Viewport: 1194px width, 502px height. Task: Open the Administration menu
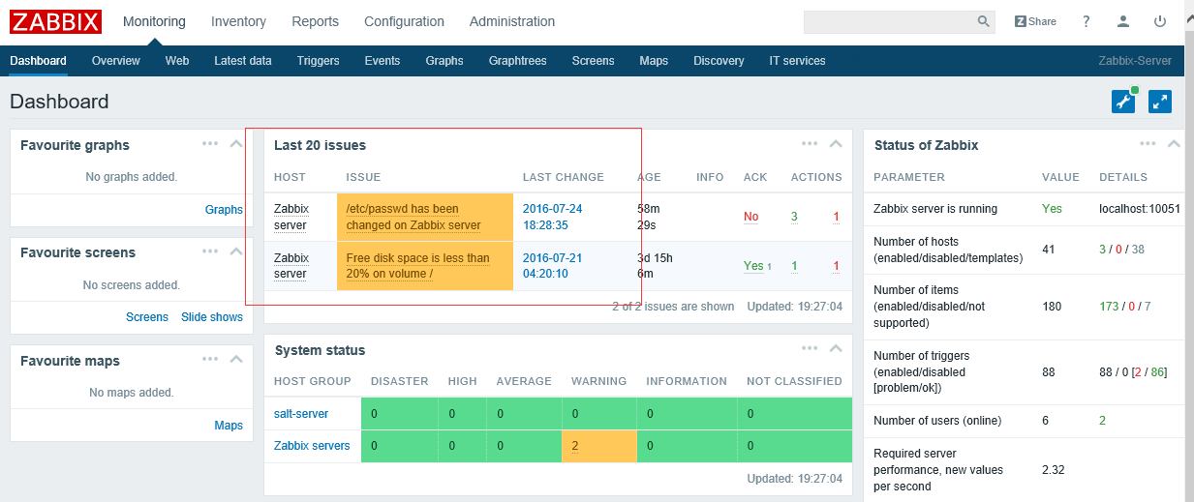click(x=512, y=21)
